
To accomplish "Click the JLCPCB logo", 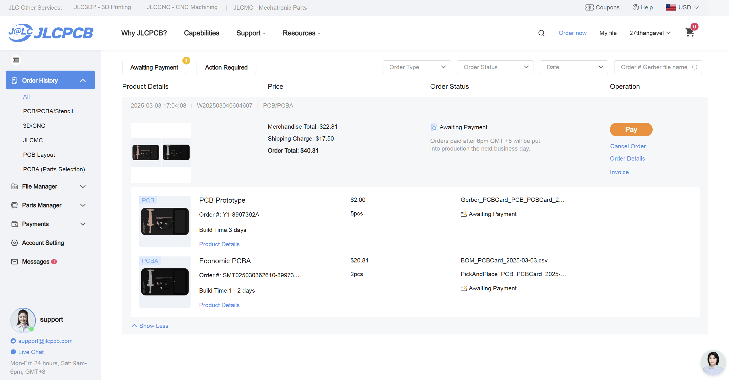I will (51, 33).
